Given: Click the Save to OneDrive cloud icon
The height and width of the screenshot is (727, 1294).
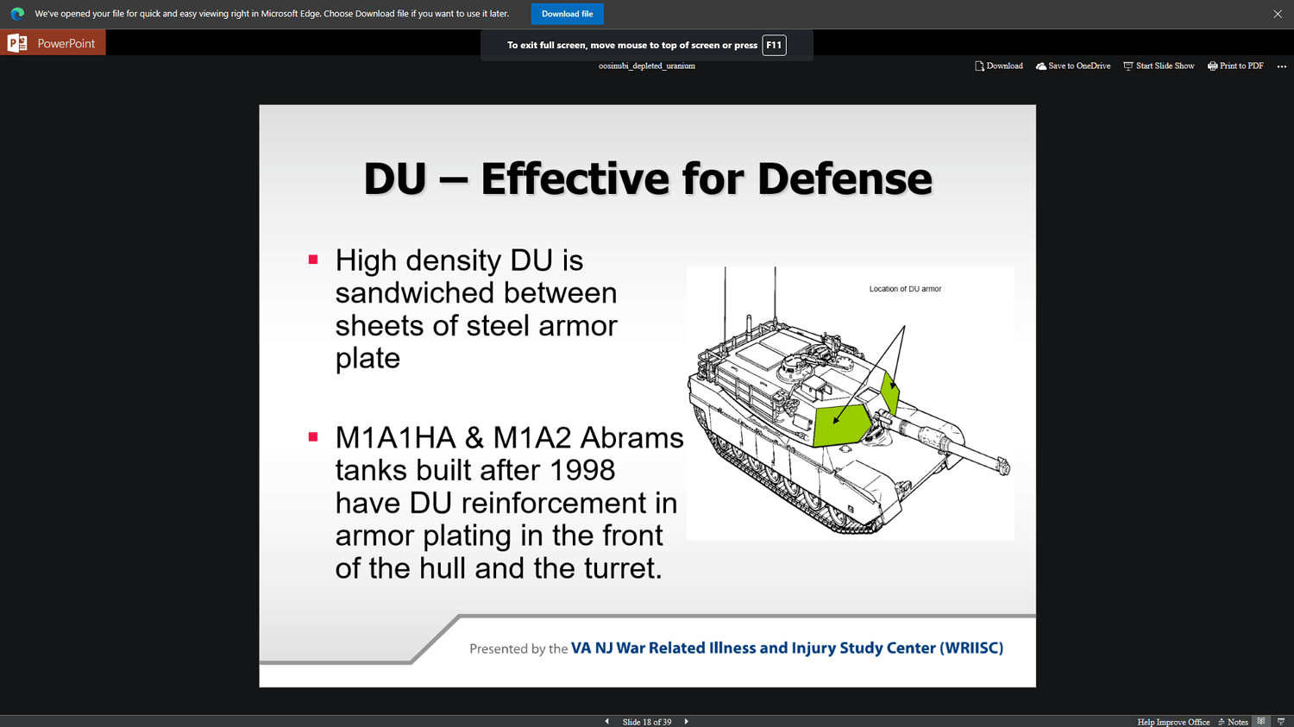Looking at the screenshot, I should 1041,66.
